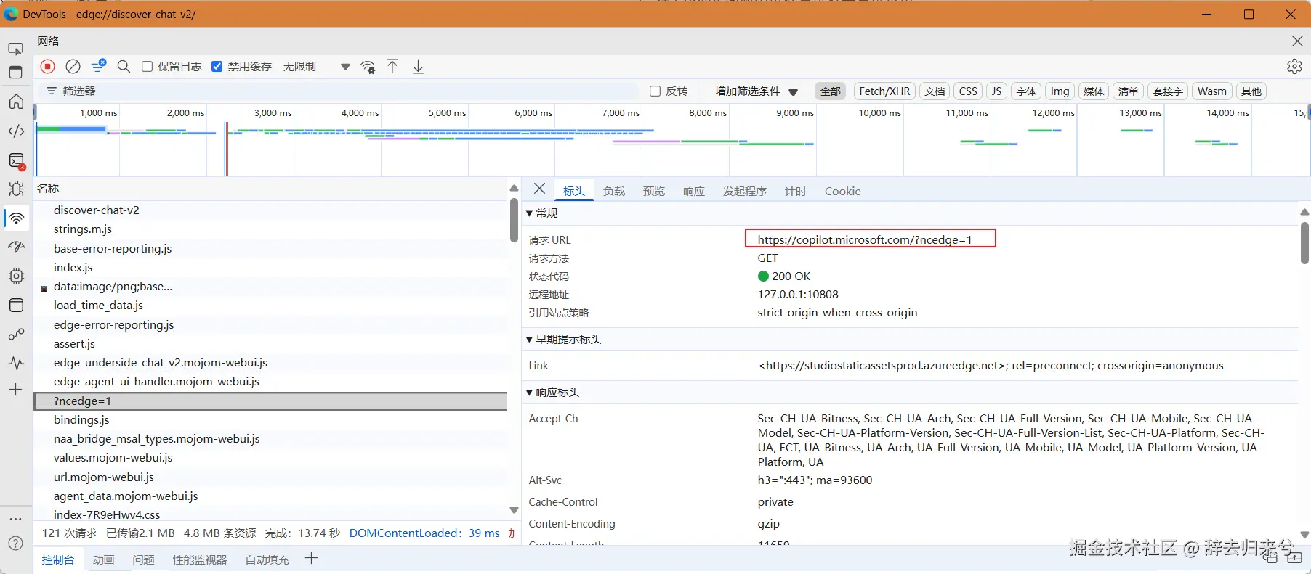Toggle the Wasm filter type
This screenshot has height=574, width=1311.
coord(1211,91)
